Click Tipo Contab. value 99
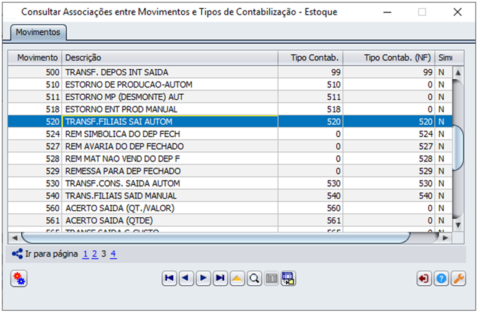Screen dimensions: 478x312 (x=311, y=72)
